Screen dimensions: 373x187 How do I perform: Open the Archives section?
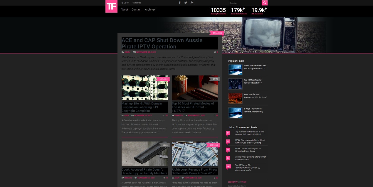150,9
